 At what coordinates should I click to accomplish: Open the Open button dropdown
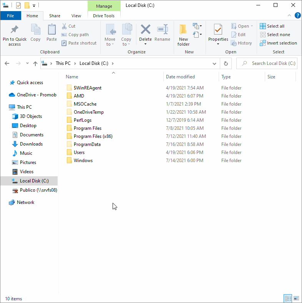click(x=252, y=26)
